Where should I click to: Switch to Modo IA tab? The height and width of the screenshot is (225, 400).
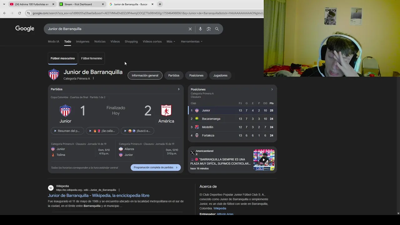53,42
